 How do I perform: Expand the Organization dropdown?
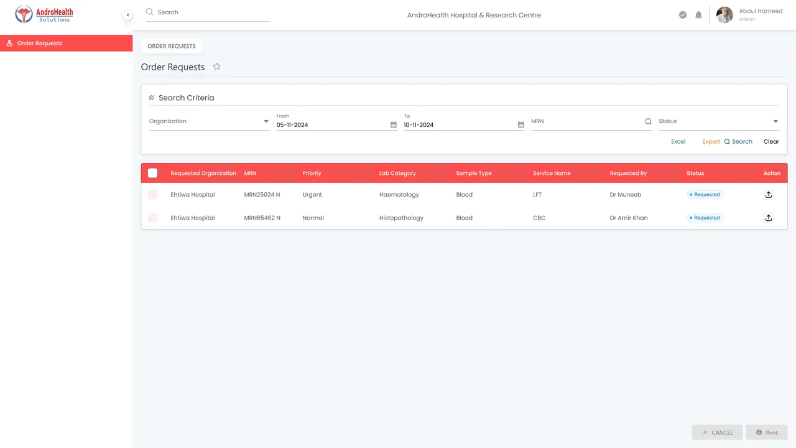(209, 121)
